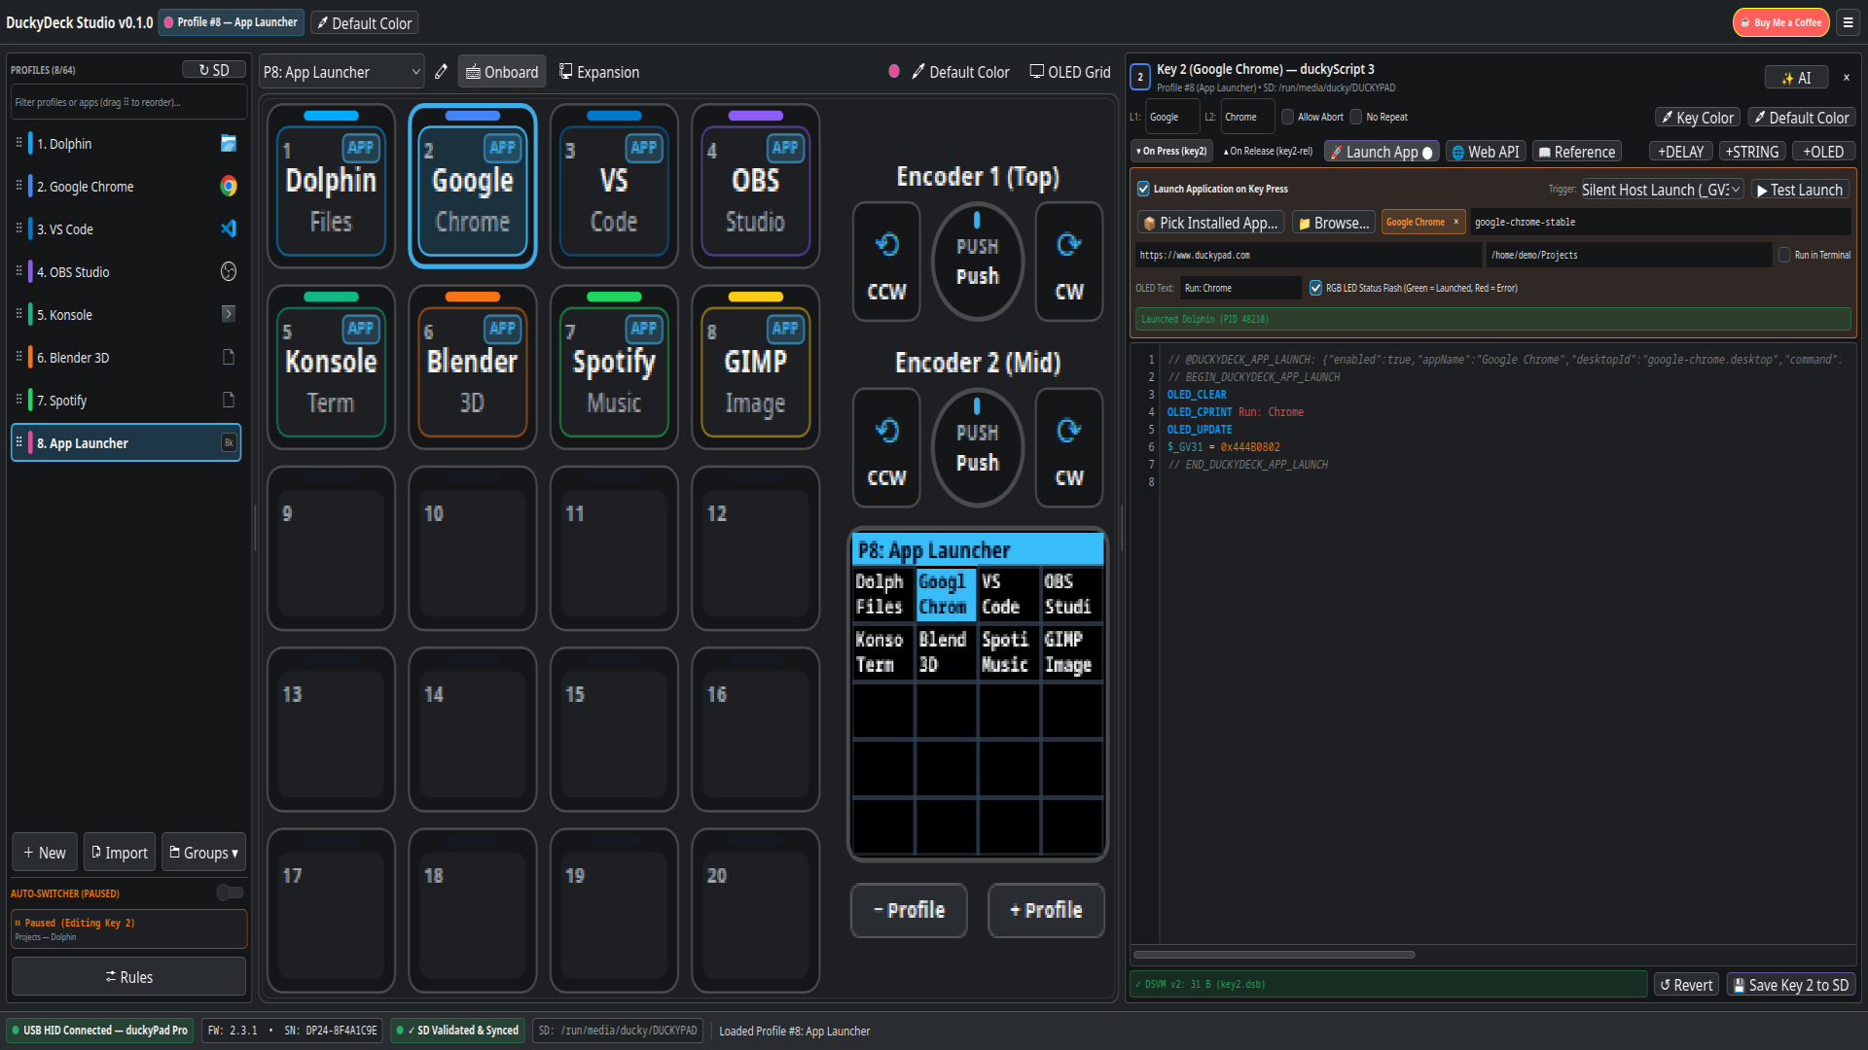The height and width of the screenshot is (1050, 1868).
Task: Collapse the On Press (key2) section
Action: 1171,151
